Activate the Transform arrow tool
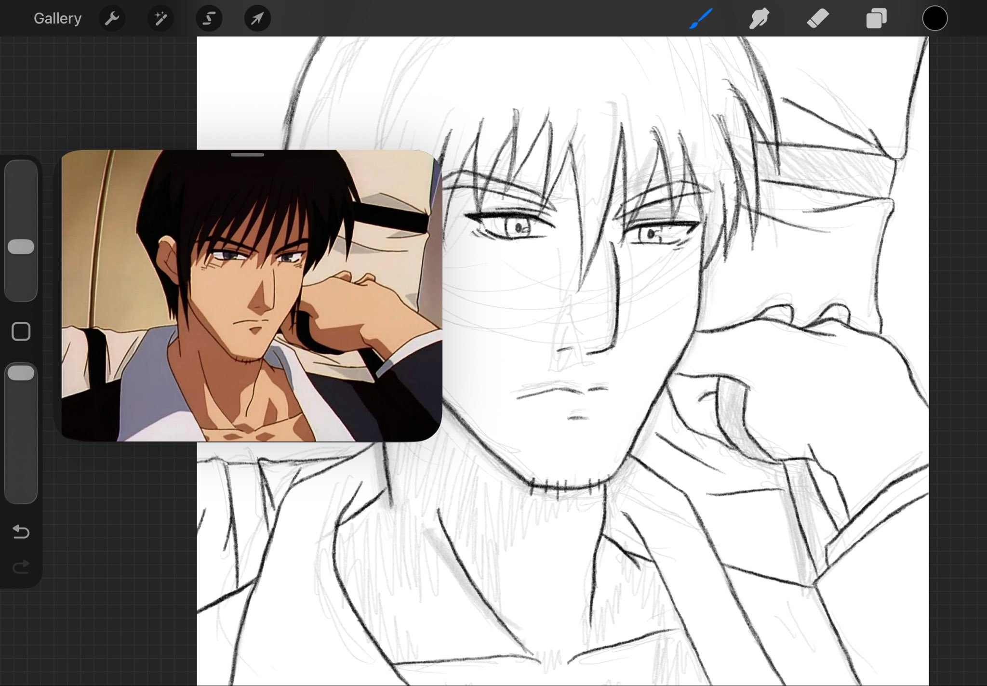The image size is (987, 686). (x=257, y=18)
